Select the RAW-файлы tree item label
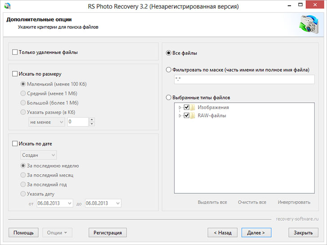Image resolution: width=327 pixels, height=245 pixels. [212, 115]
